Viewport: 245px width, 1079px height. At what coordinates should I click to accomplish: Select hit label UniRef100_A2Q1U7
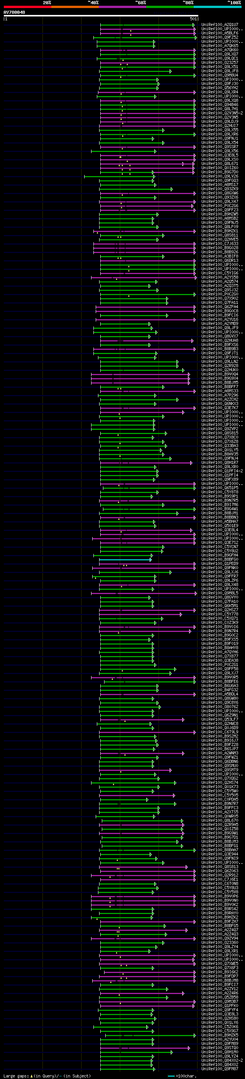pos(219,25)
